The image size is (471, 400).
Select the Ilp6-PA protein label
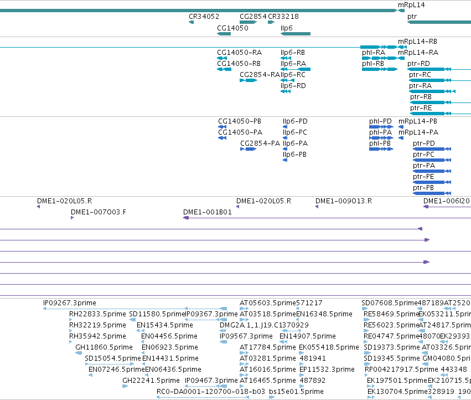point(295,143)
